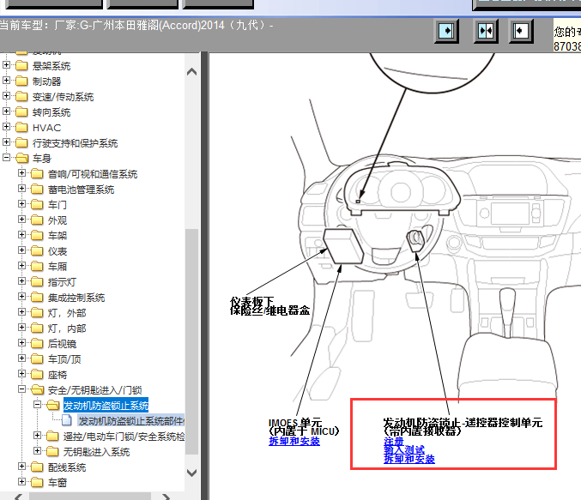Expand the 无钥匙进入系统 node
The image size is (581, 500).
click(38, 451)
